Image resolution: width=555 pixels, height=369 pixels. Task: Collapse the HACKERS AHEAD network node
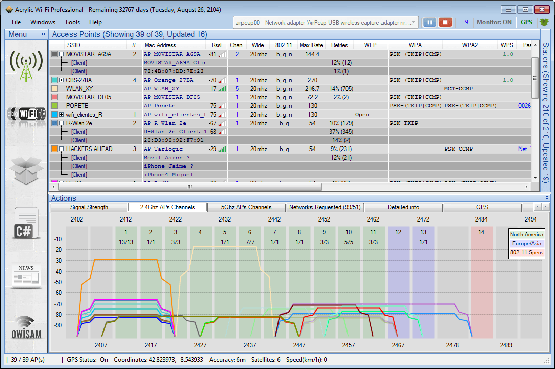pos(61,149)
